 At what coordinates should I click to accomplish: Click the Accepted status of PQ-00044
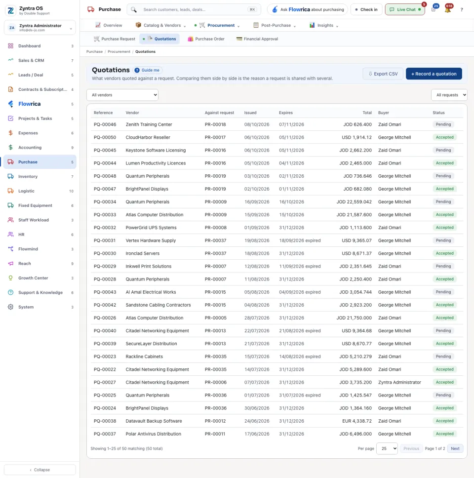coord(444,163)
